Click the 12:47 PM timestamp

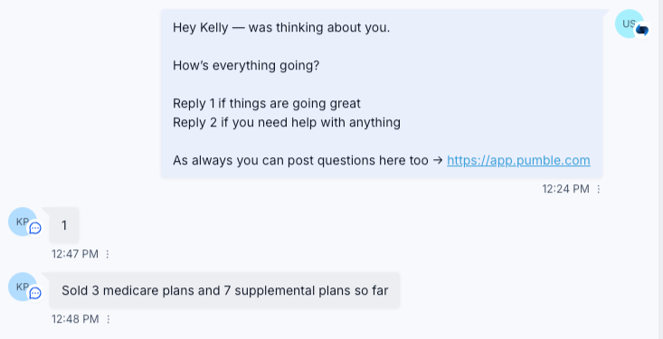(75, 254)
